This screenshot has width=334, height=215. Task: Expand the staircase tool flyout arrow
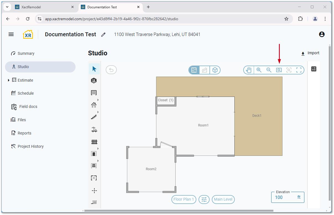tap(98, 112)
